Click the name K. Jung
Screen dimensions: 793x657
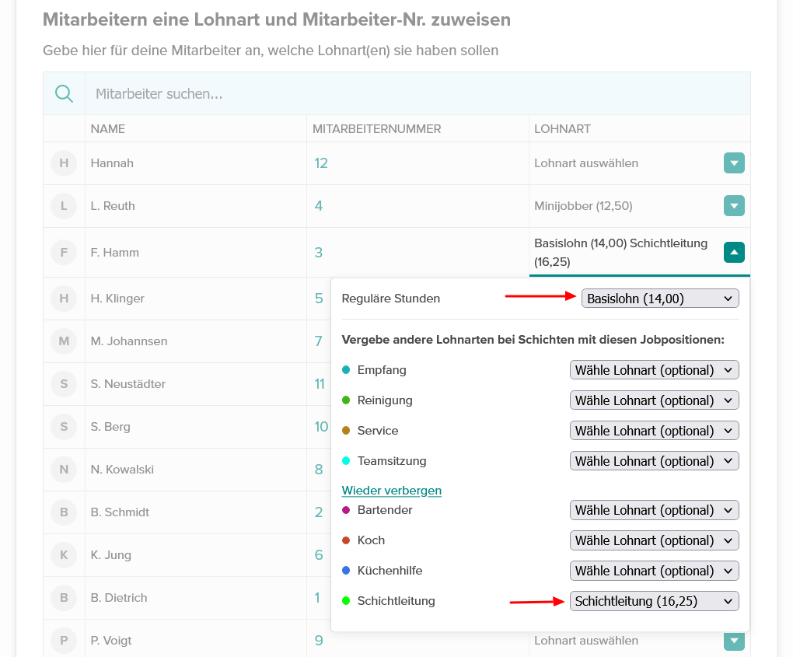coord(110,555)
